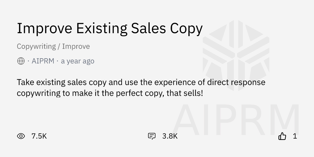Click the 7.5K views count
This screenshot has width=314, height=157.
[x=39, y=136]
